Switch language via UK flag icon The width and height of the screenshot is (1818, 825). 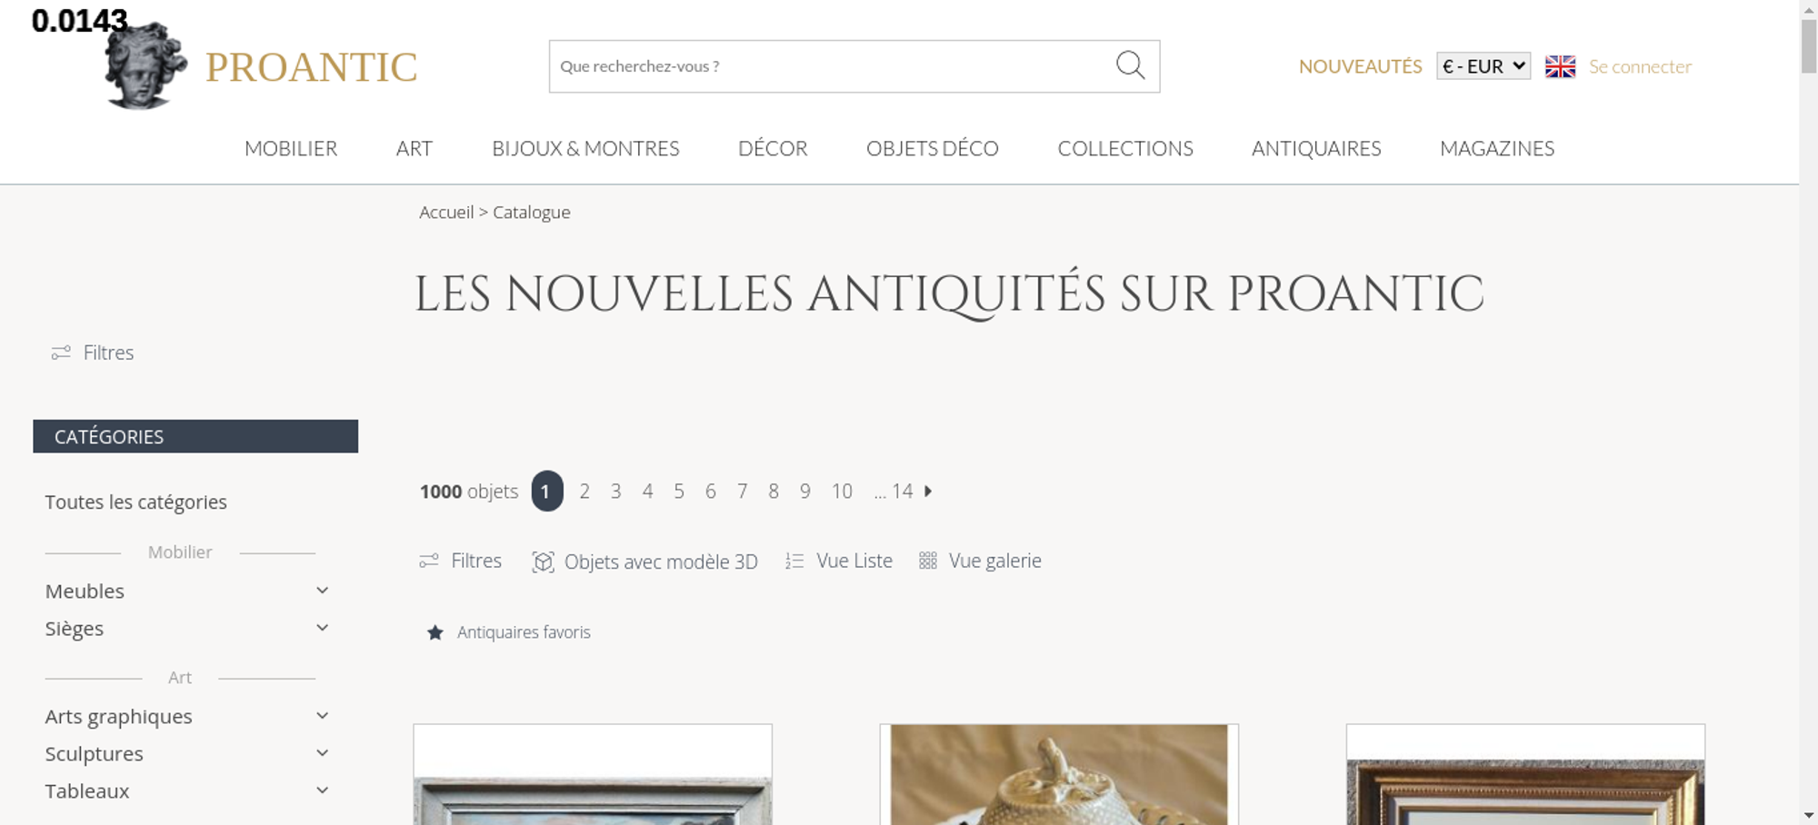[1560, 66]
